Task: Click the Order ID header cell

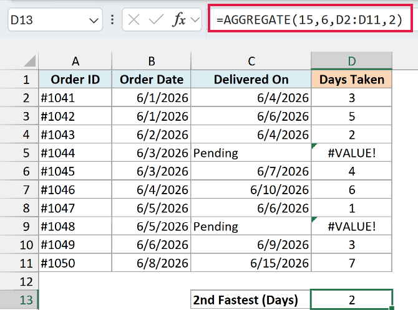Action: point(75,79)
